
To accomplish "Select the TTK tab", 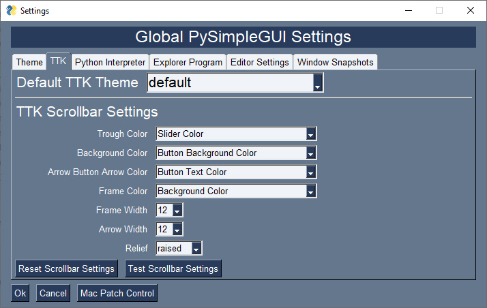I will tap(59, 61).
